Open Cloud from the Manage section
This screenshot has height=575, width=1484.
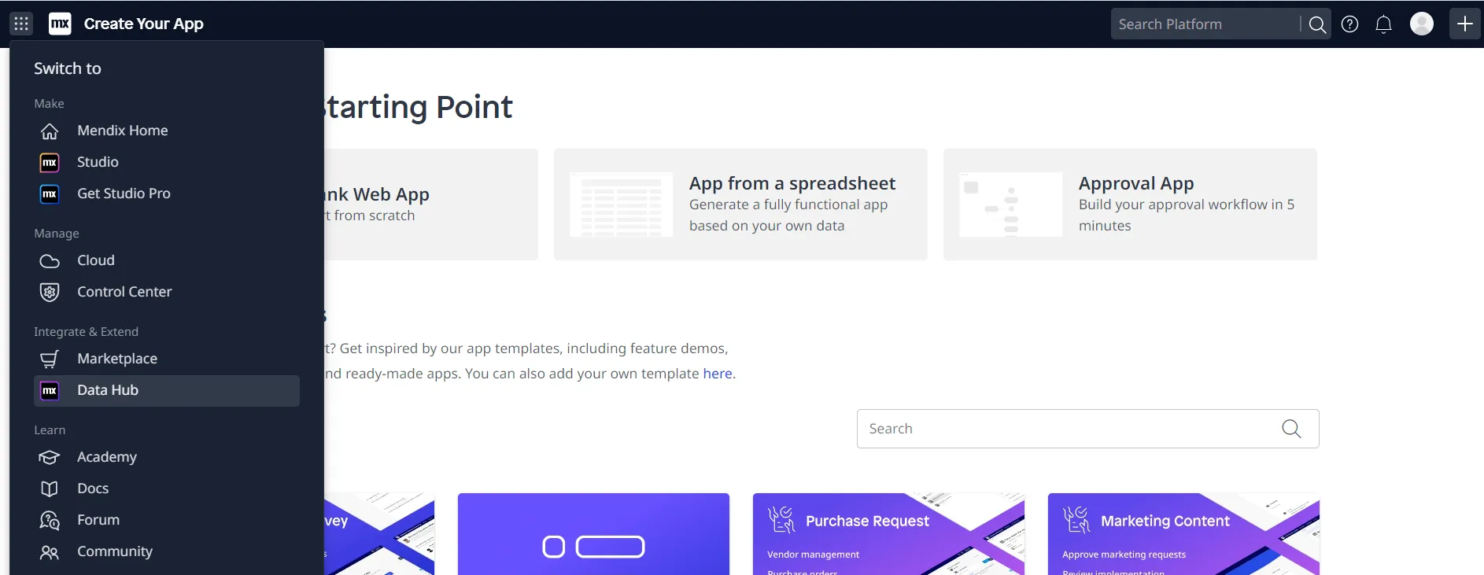click(95, 260)
